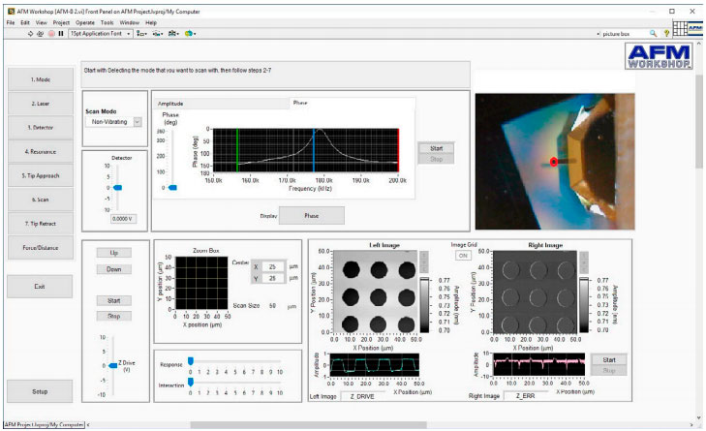Screen dimensions: 706x431
Task: Click the Center X value input field
Action: (x=274, y=265)
